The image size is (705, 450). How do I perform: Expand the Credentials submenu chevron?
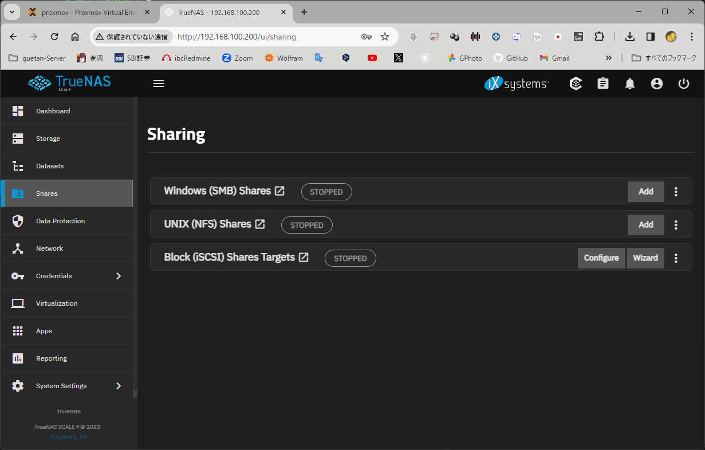(119, 276)
